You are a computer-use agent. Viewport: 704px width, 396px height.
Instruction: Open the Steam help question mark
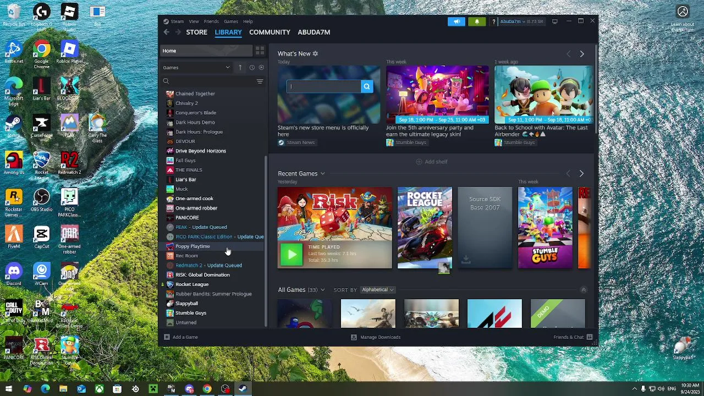tap(493, 21)
